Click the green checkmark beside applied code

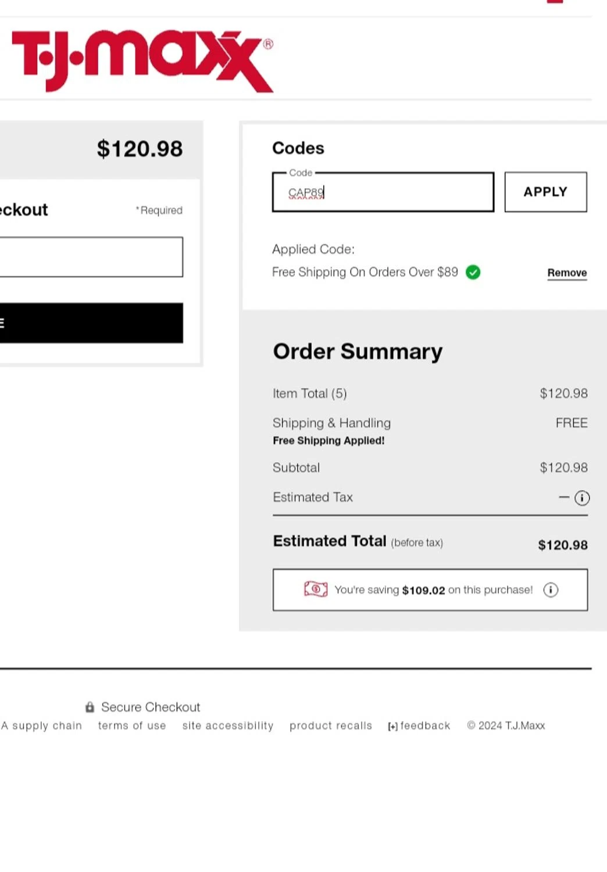[x=473, y=272]
